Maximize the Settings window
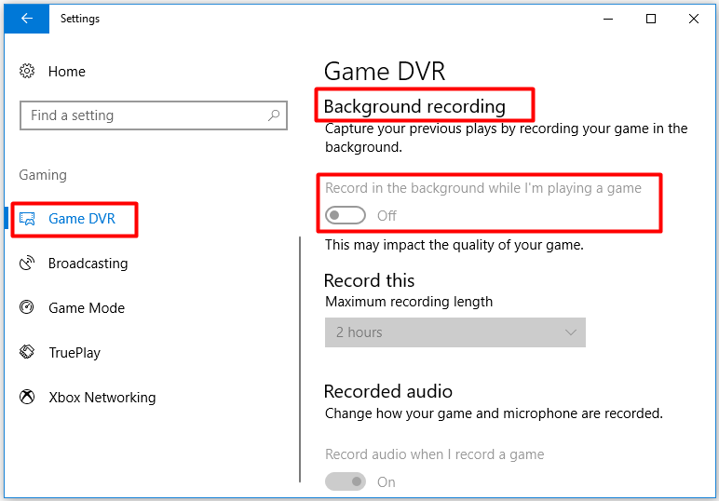 [651, 19]
